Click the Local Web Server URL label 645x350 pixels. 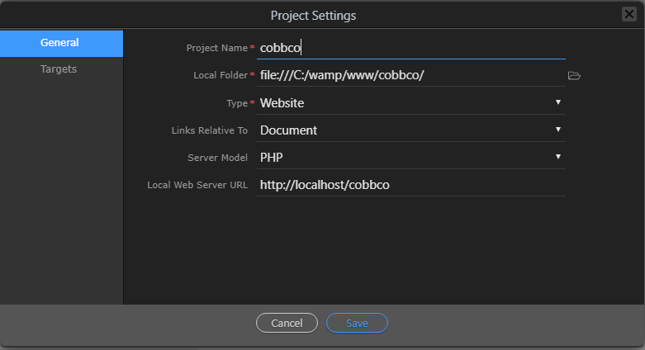tap(197, 185)
